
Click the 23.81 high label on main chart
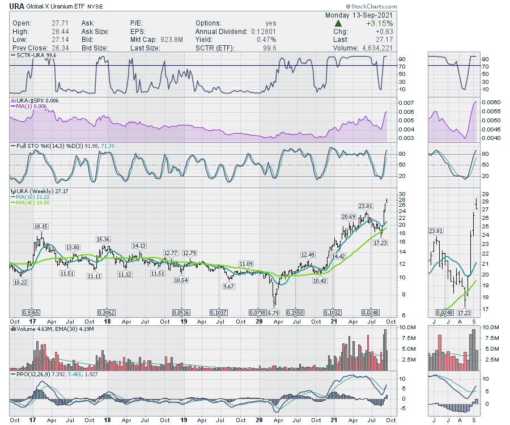coord(365,206)
